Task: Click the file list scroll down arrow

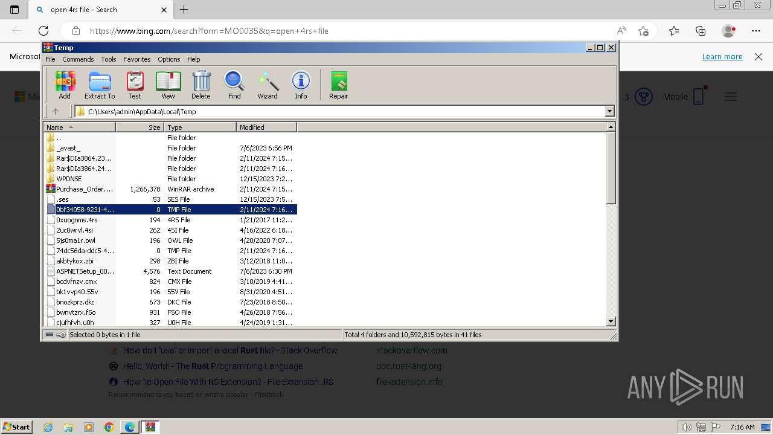Action: (611, 321)
